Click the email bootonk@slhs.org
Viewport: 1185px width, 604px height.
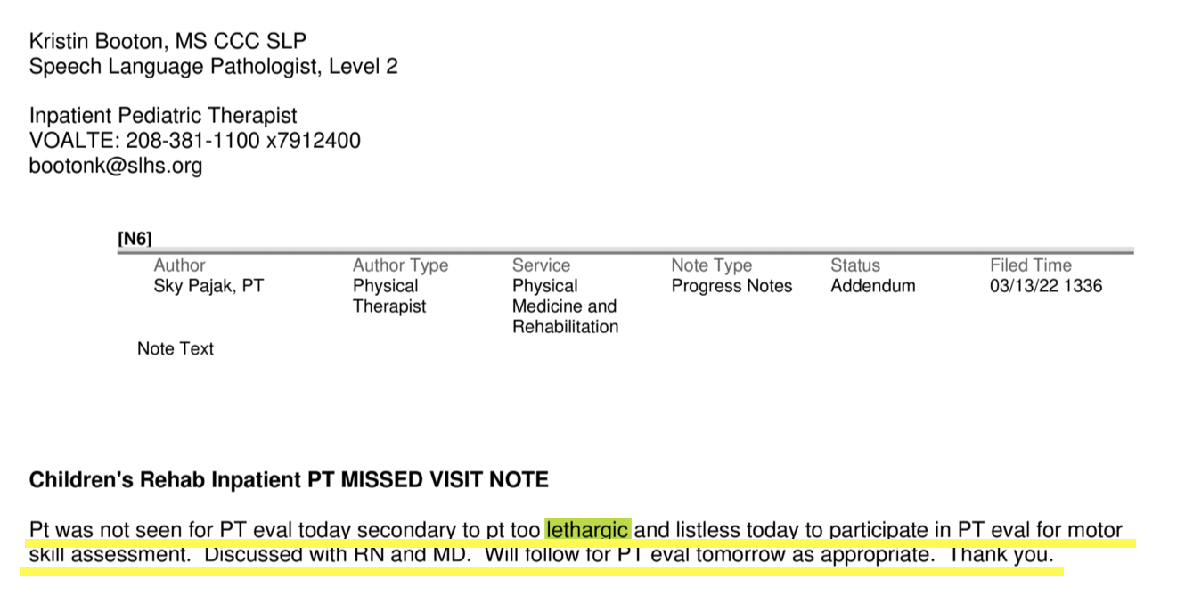tap(116, 166)
